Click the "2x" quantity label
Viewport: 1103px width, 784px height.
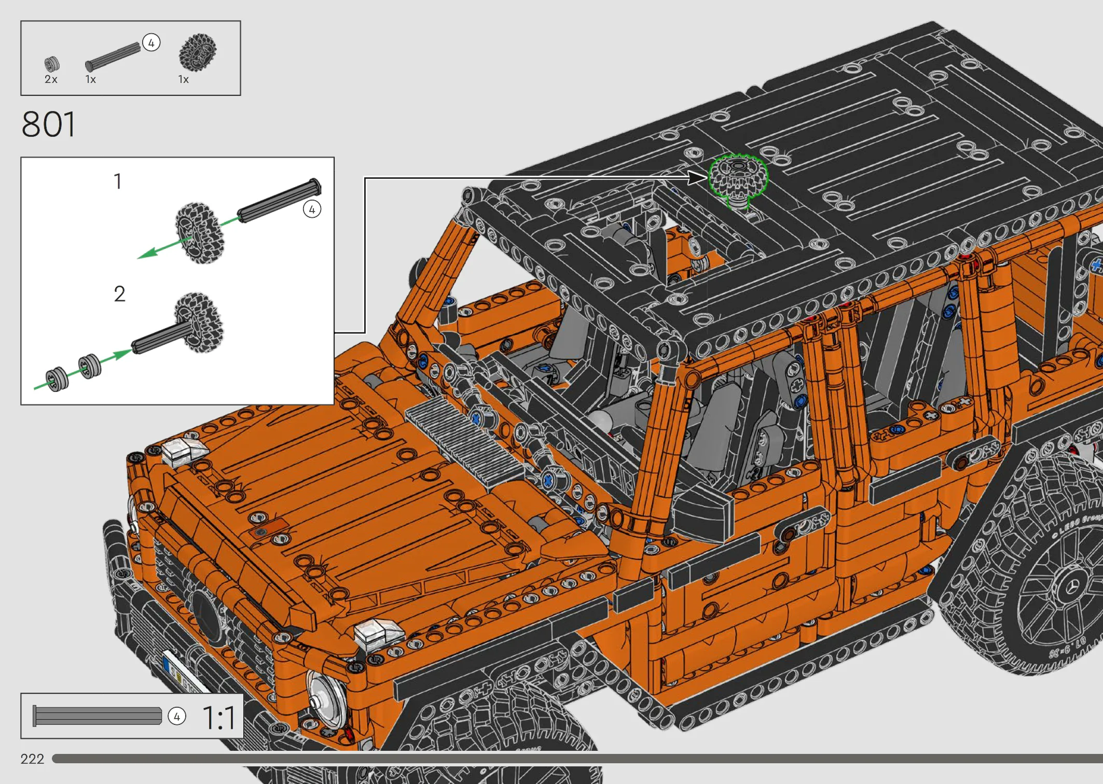click(x=51, y=79)
